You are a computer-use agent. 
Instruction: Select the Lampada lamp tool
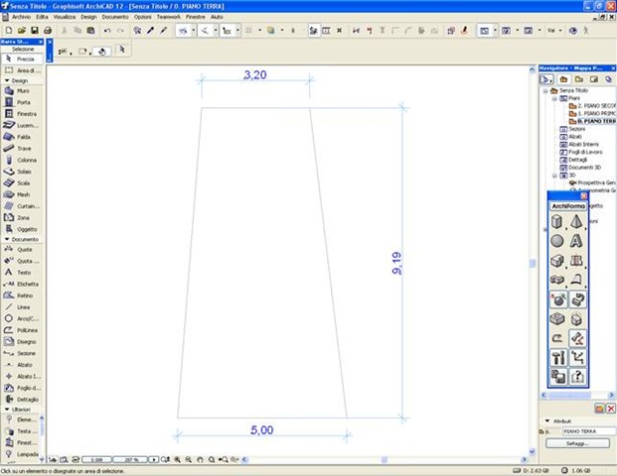tap(22, 454)
